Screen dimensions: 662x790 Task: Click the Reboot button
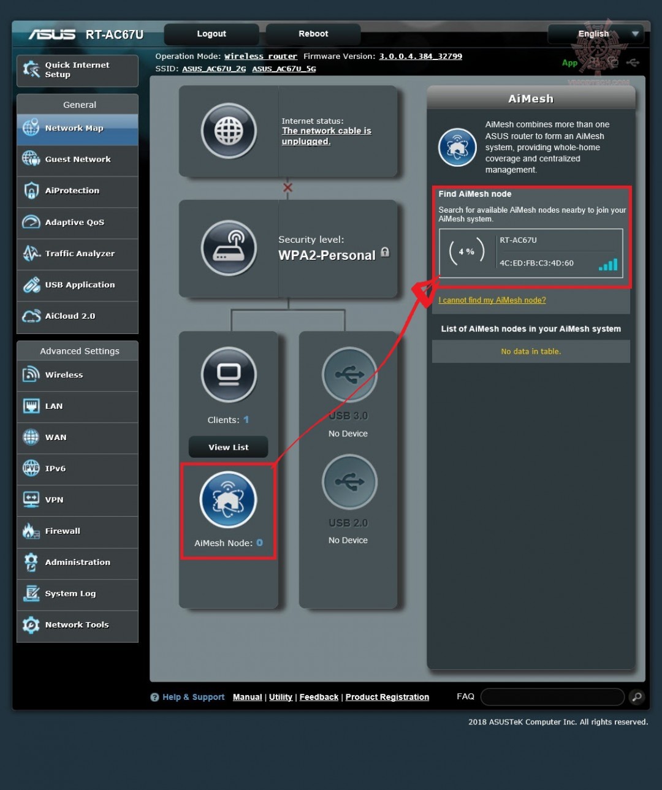313,34
